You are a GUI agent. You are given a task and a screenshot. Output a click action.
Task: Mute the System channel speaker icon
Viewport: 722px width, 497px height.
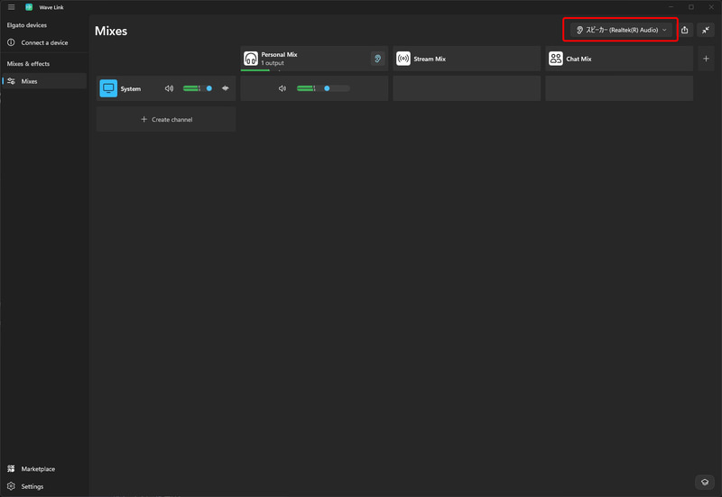click(170, 88)
